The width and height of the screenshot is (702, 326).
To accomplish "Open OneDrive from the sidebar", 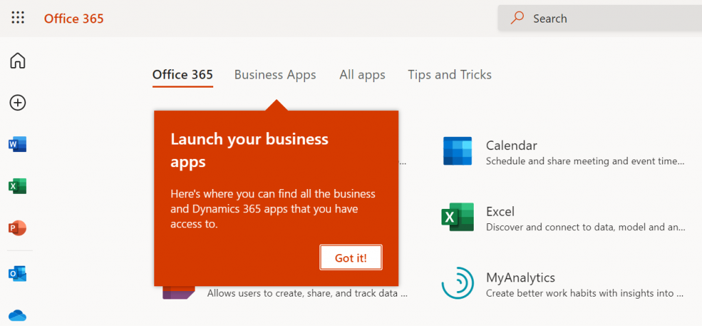I will pyautogui.click(x=17, y=315).
